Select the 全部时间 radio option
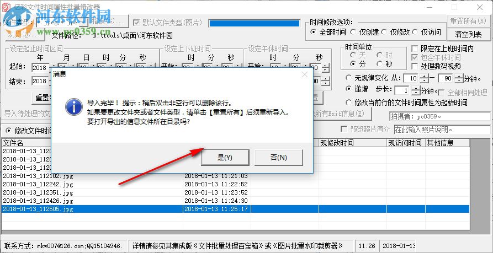Image resolution: width=493 pixels, height=253 pixels. click(x=328, y=32)
